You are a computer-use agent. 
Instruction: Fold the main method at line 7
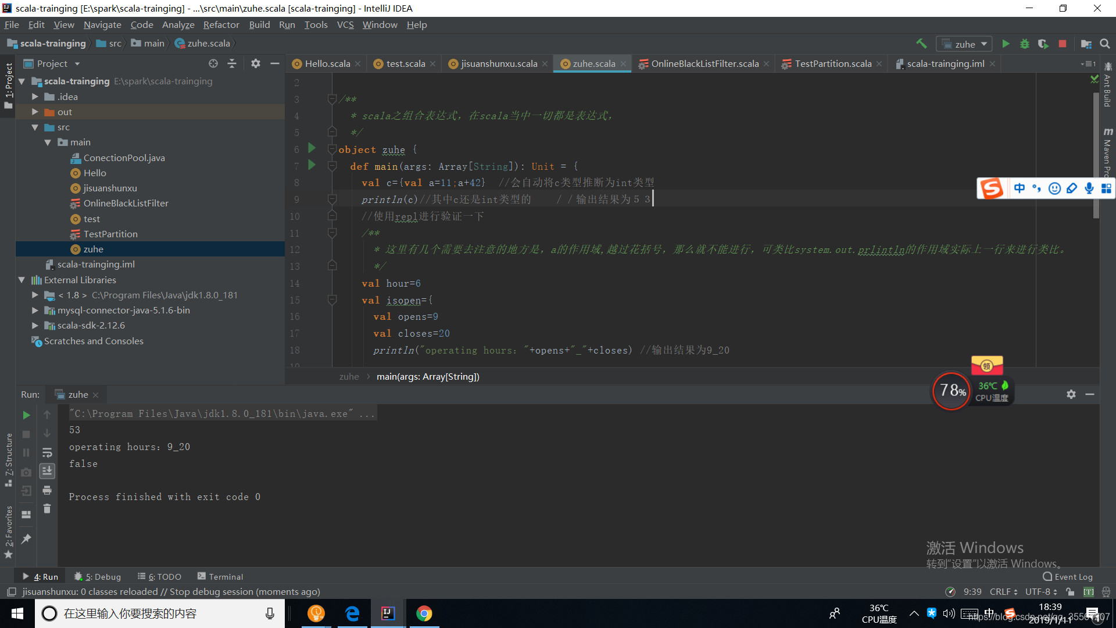(x=332, y=166)
